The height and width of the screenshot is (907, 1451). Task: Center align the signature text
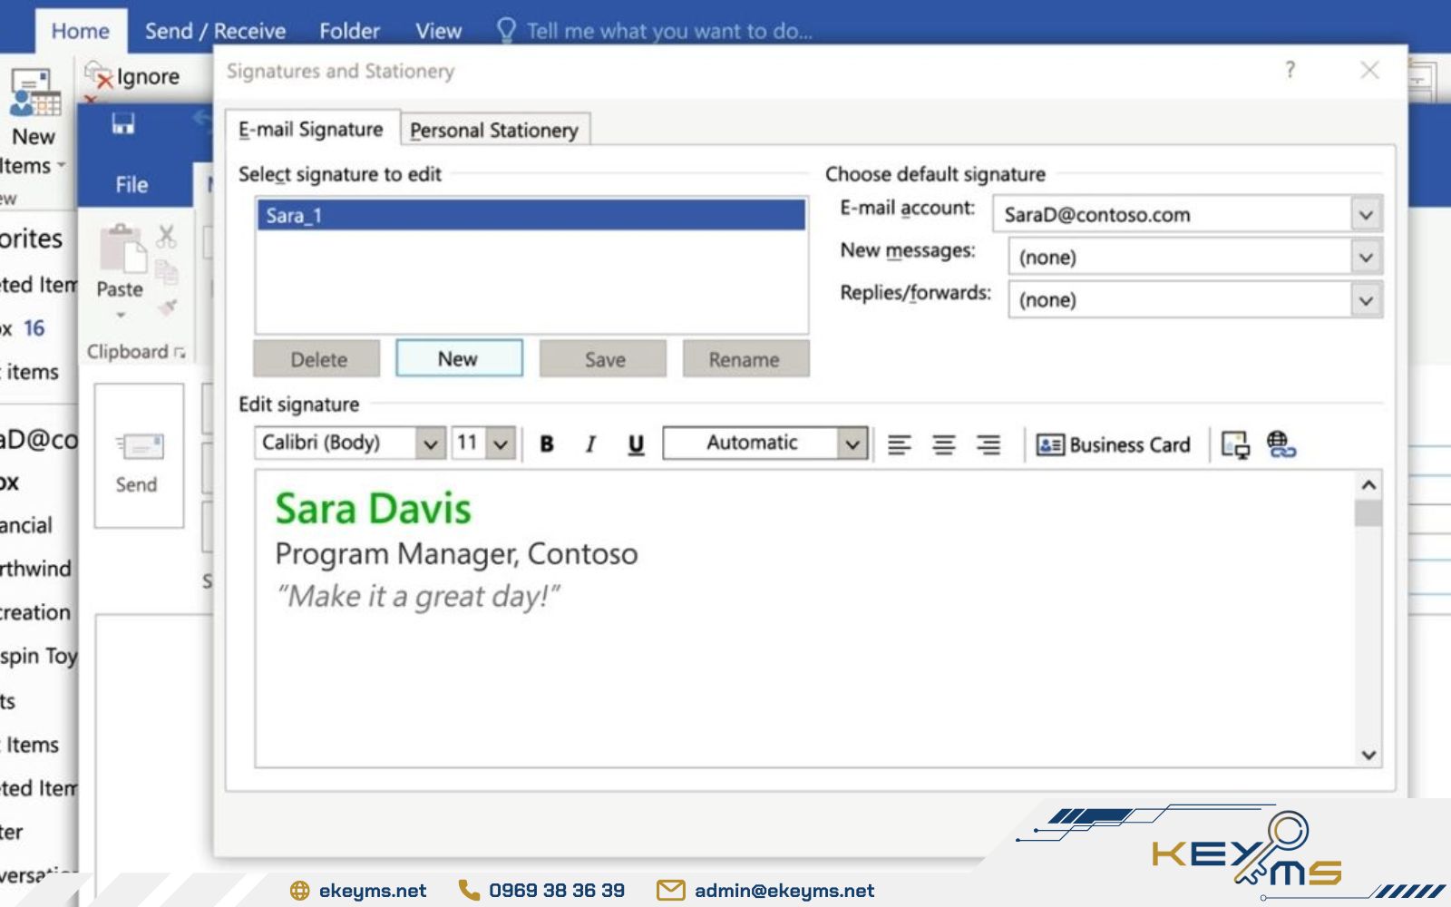pos(943,444)
